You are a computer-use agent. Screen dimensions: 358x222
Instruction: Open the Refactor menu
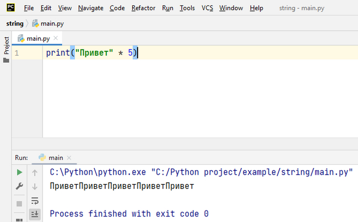[x=143, y=8]
